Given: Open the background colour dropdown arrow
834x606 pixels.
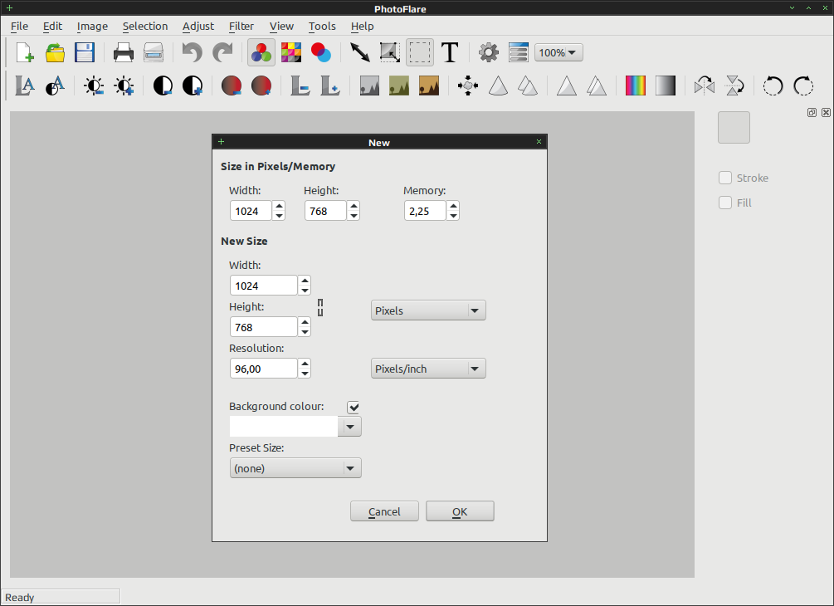Looking at the screenshot, I should (x=350, y=427).
